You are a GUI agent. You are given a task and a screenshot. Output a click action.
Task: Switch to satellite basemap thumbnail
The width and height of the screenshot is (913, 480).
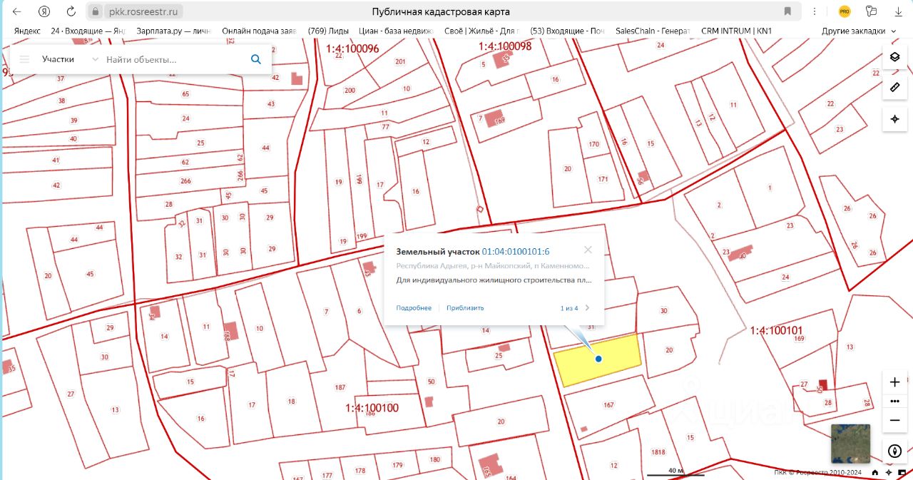click(850, 444)
